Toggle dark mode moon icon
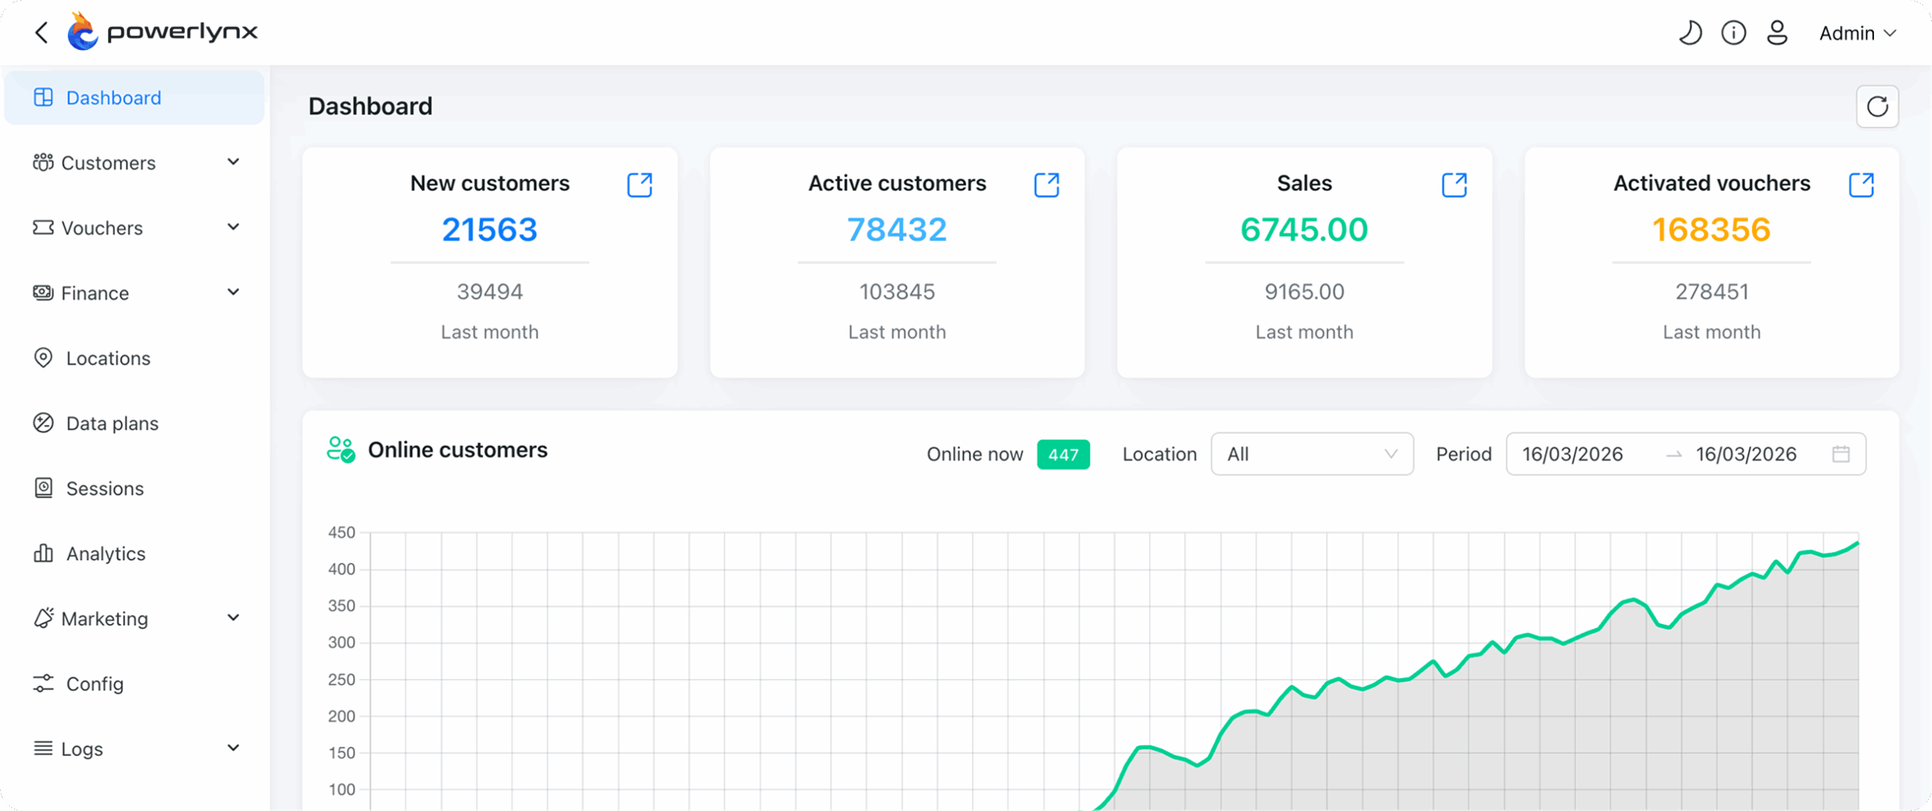The height and width of the screenshot is (811, 1932). pyautogui.click(x=1690, y=33)
